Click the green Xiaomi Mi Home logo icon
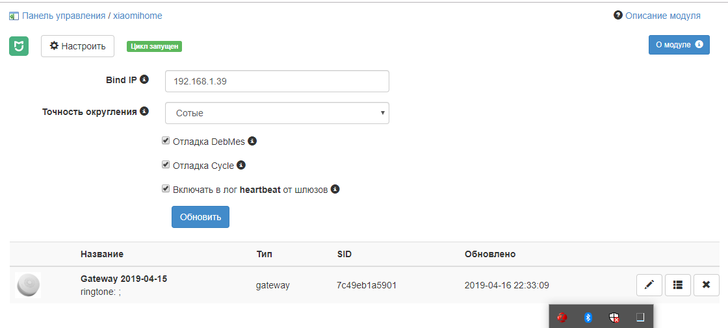Image resolution: width=728 pixels, height=328 pixels. point(19,46)
